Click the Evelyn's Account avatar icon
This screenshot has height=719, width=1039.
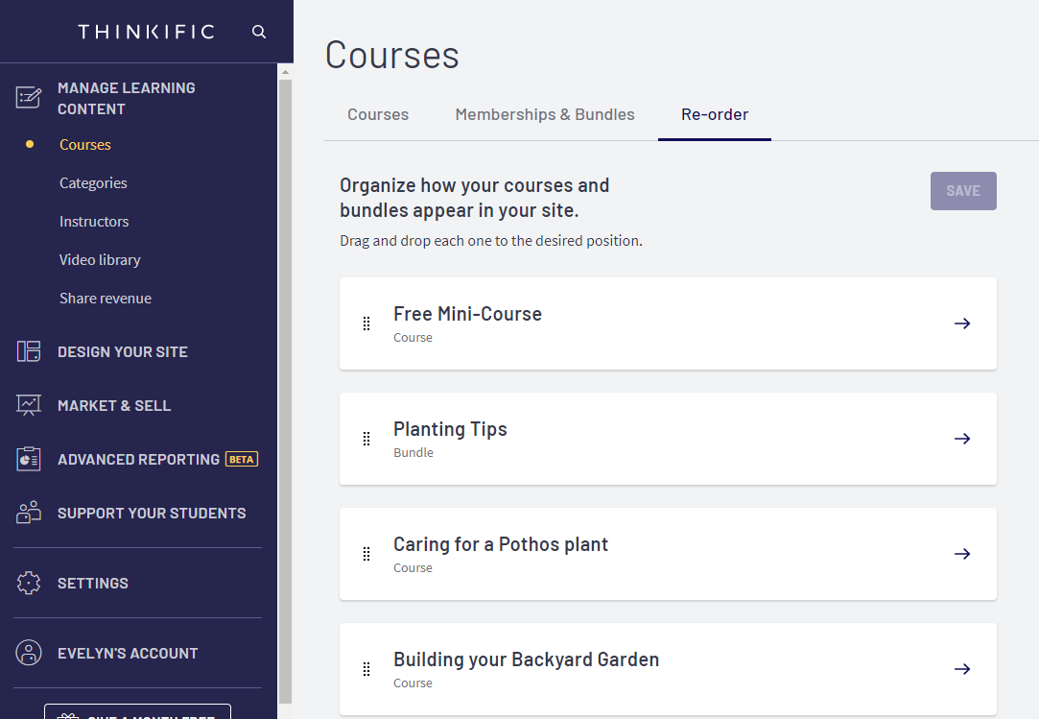click(x=29, y=653)
